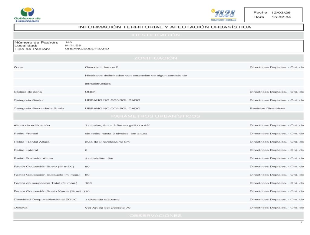Select the document title Información Territorial heading
The width and height of the screenshot is (310, 235).
(x=165, y=27)
